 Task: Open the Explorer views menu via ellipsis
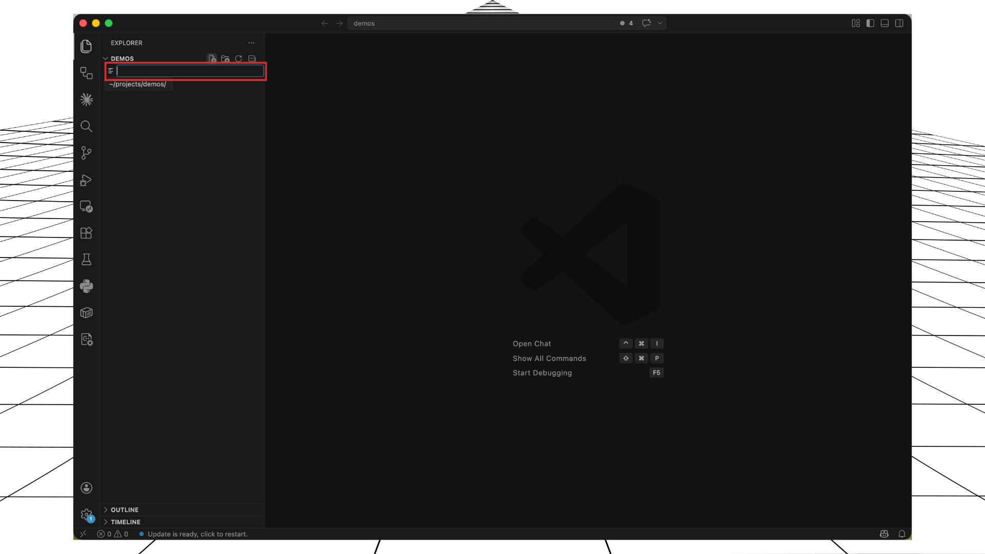click(x=251, y=43)
